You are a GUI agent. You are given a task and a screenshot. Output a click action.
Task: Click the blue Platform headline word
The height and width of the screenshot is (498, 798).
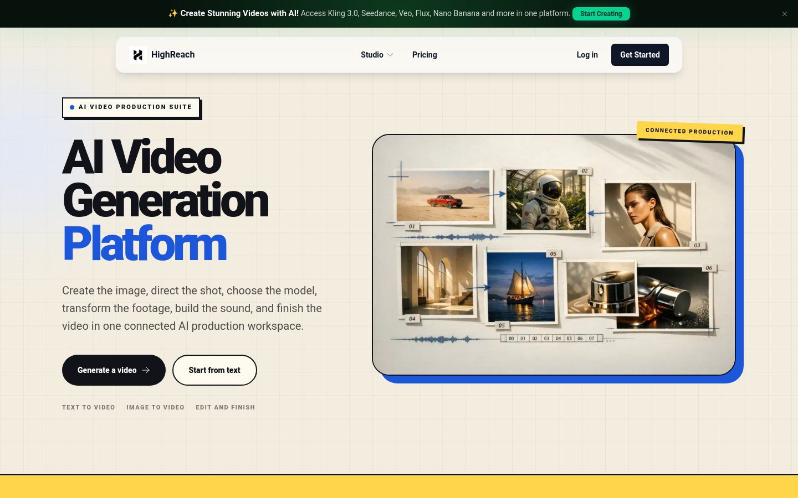point(145,243)
